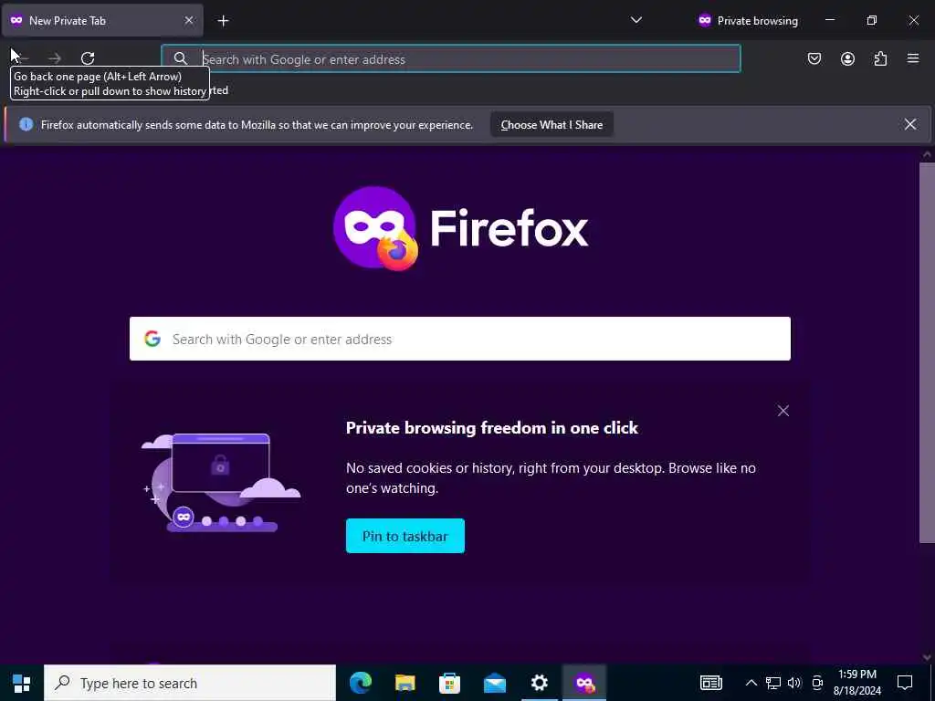
Task: Click Firefox private window taskbar icon
Action: (x=584, y=683)
